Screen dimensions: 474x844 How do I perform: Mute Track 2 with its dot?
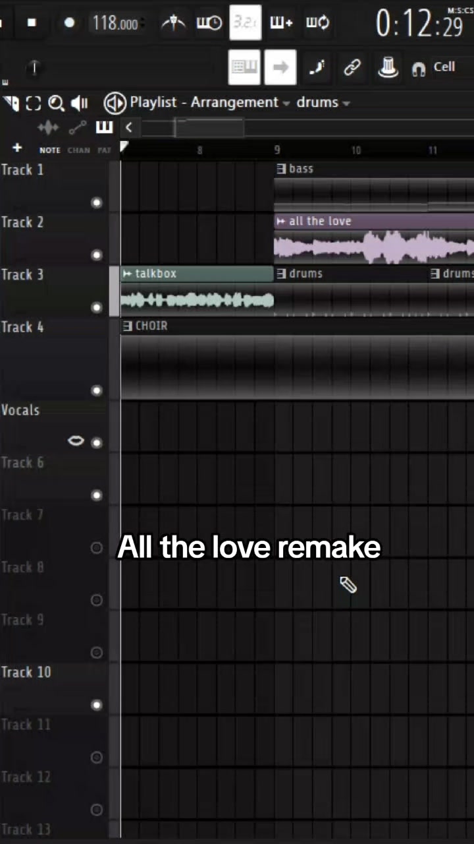click(97, 255)
